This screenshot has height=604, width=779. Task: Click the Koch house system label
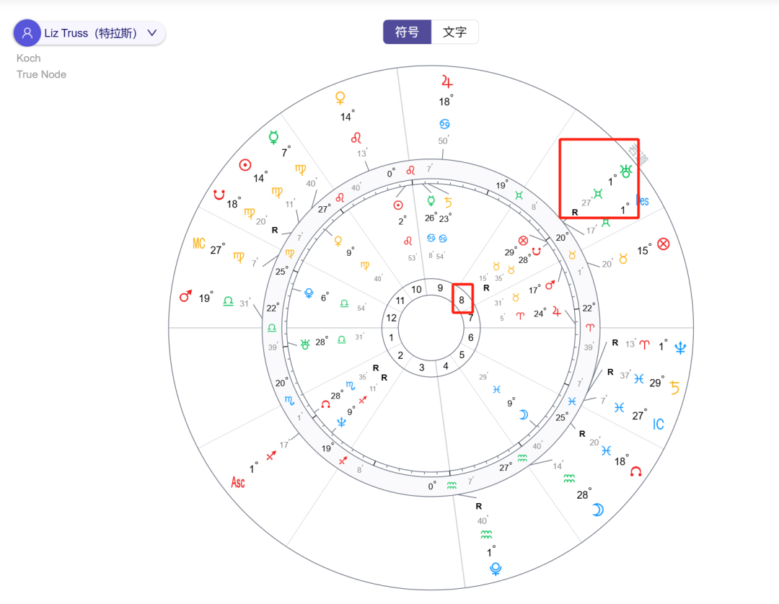tap(28, 58)
